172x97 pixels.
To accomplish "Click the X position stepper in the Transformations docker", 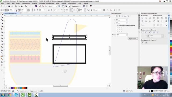I will pyautogui.click(x=127, y=20).
